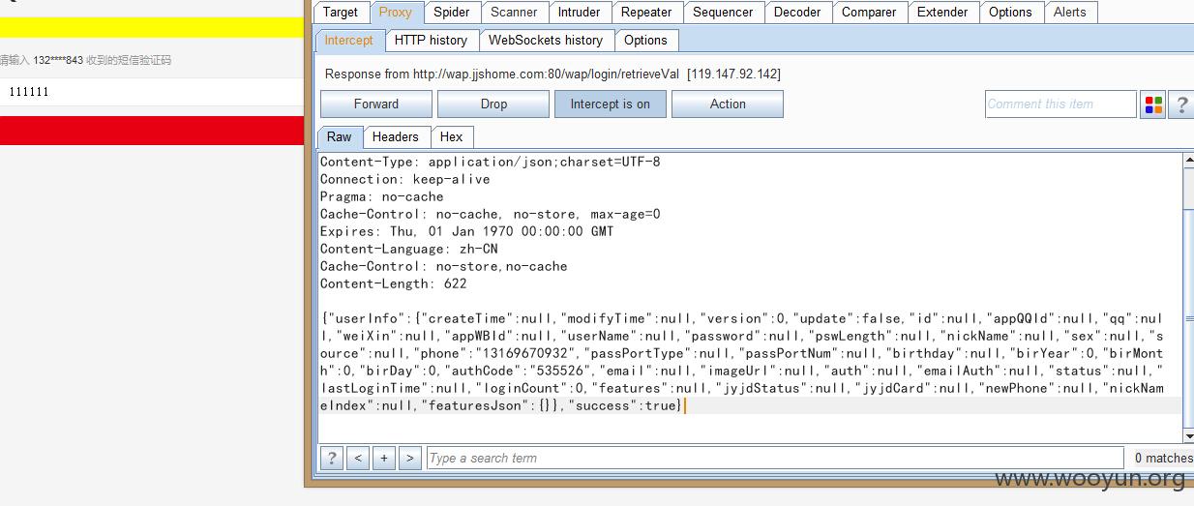Open the help question mark icon beside comment
Viewport: 1194px width, 506px height.
pos(1181,104)
